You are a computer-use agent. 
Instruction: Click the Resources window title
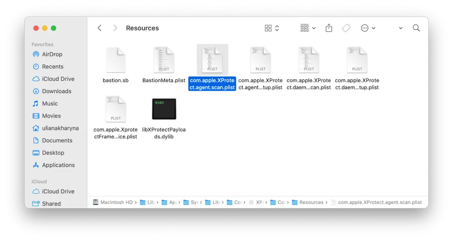pos(142,28)
